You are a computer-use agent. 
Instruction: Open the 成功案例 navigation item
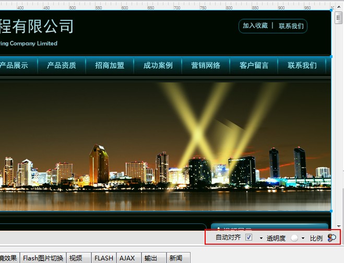click(x=158, y=65)
